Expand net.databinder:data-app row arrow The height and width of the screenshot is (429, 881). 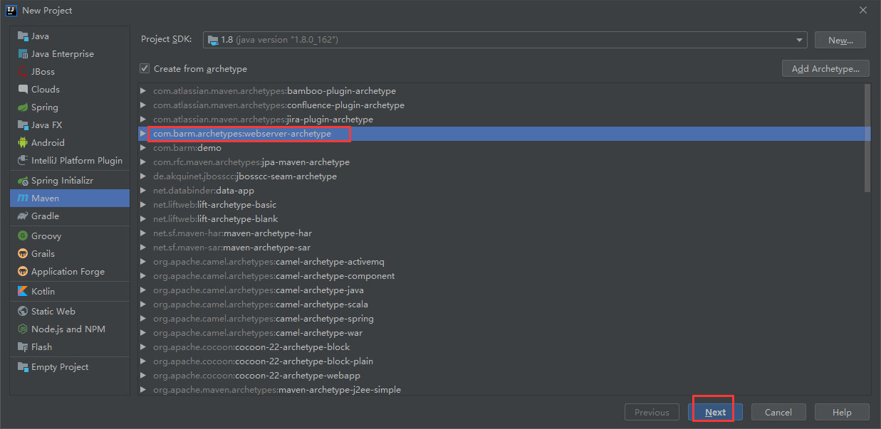pos(143,191)
